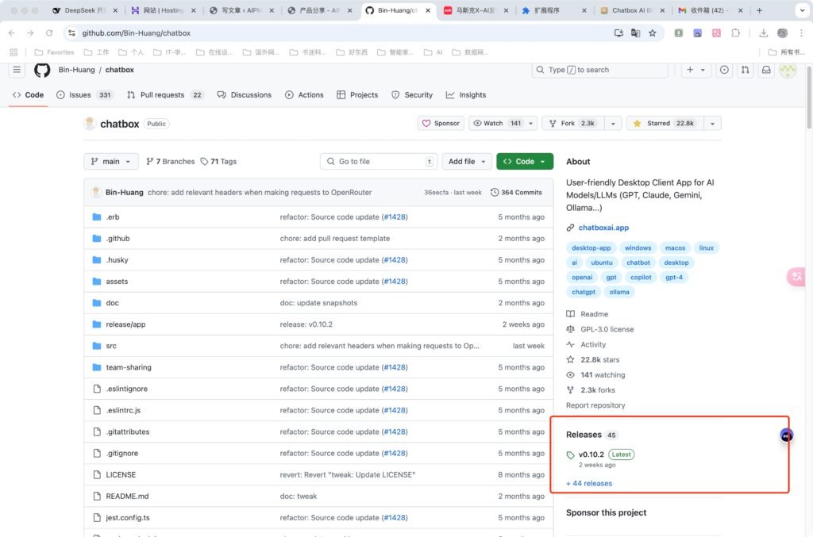The height and width of the screenshot is (537, 813).
Task: Close the Bin-Huang/chatbox browser tab
Action: pos(428,10)
